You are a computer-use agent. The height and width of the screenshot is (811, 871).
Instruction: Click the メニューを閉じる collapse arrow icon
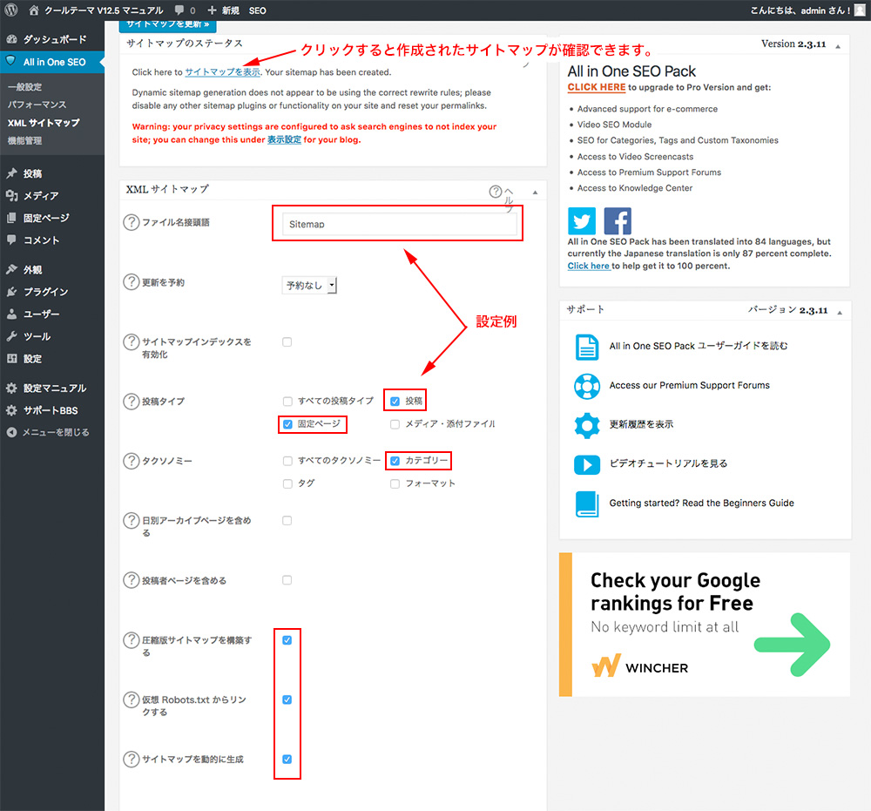pyautogui.click(x=11, y=432)
